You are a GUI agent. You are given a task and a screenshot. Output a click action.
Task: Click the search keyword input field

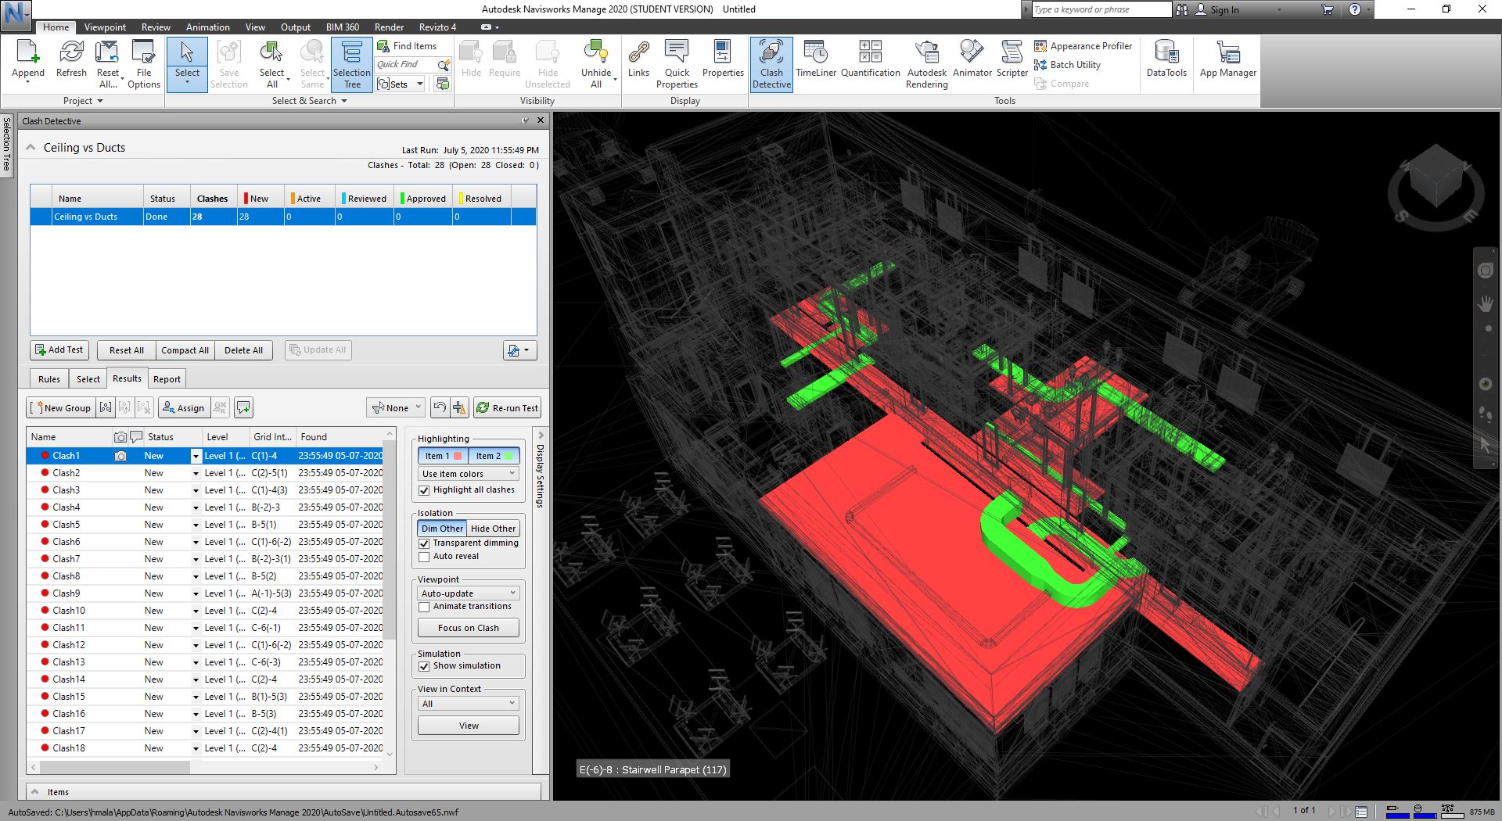coord(1101,9)
